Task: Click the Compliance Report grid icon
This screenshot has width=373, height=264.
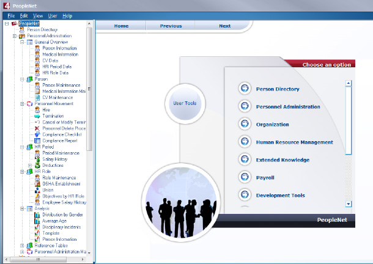Action: click(37, 141)
